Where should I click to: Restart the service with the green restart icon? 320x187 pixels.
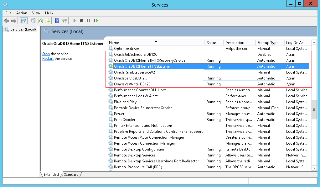(96, 21)
